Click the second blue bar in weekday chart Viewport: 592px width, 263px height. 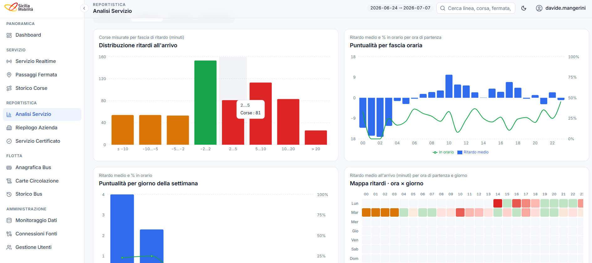[x=152, y=246]
